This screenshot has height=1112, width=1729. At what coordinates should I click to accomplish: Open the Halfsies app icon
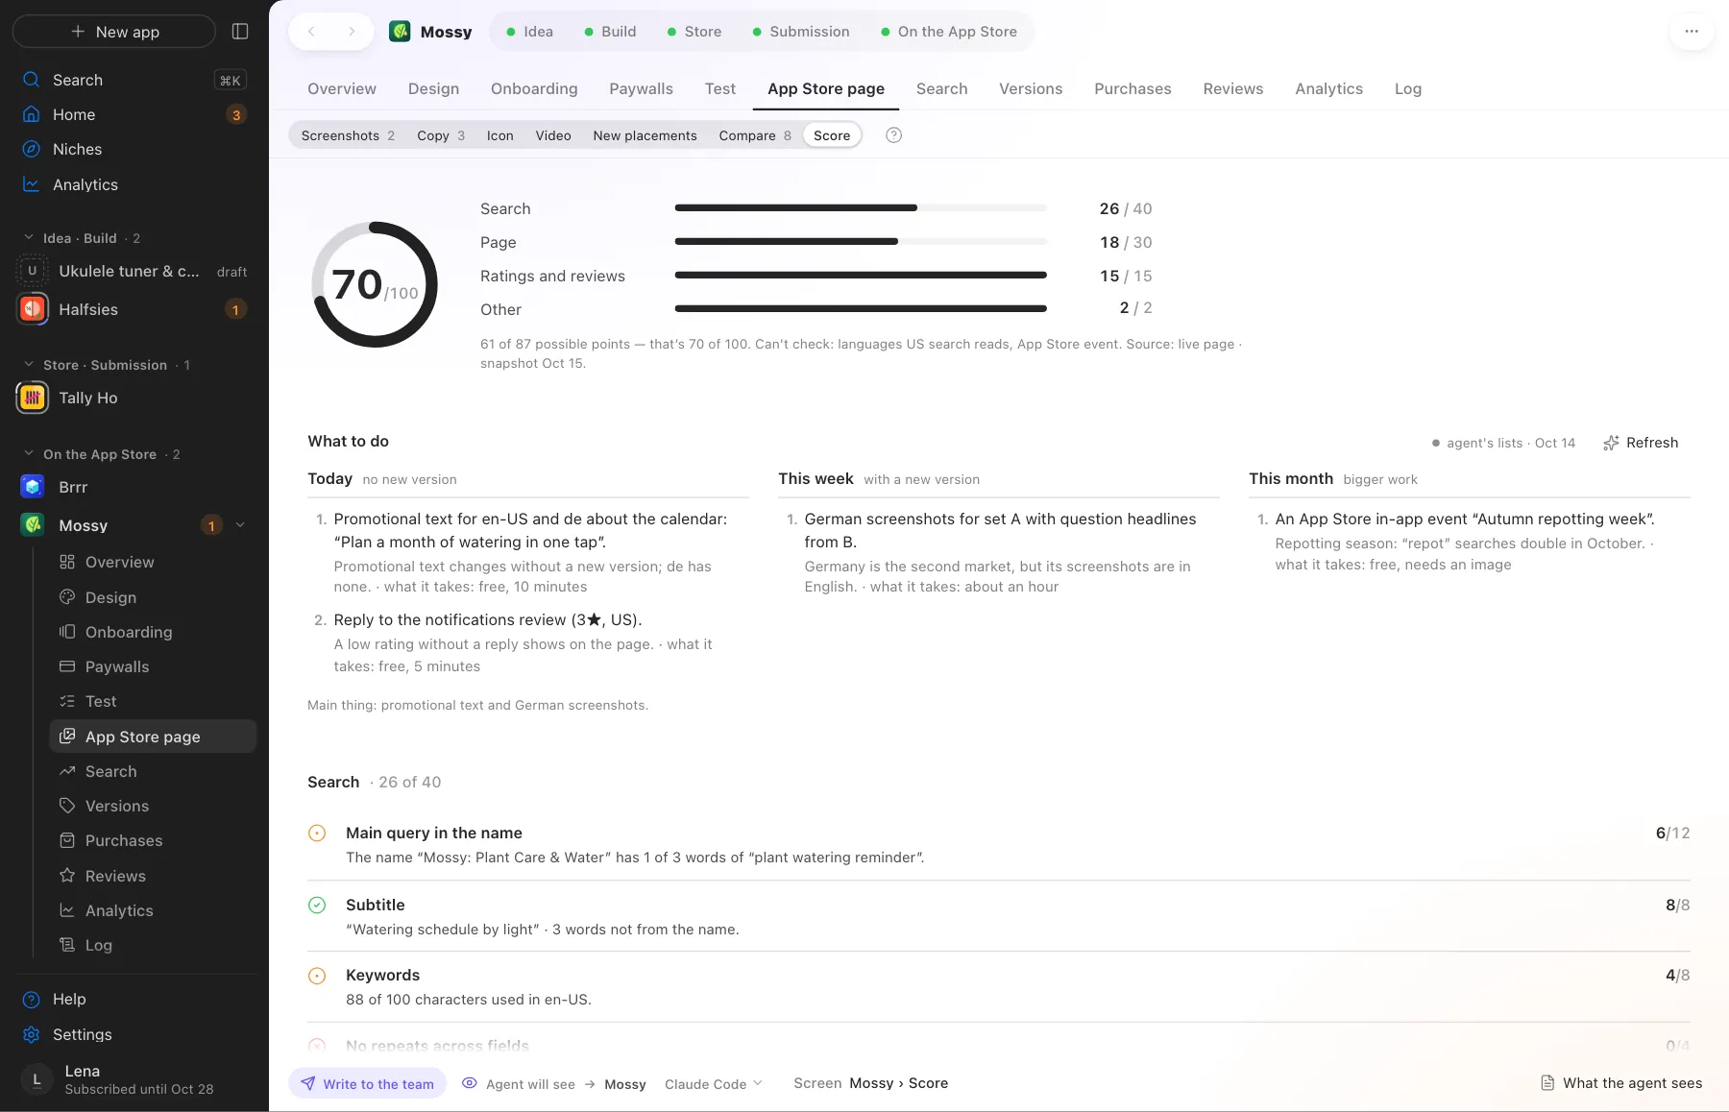coord(33,309)
